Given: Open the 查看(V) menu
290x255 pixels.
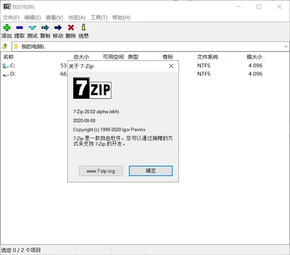Looking at the screenshot, I should tap(54, 18).
